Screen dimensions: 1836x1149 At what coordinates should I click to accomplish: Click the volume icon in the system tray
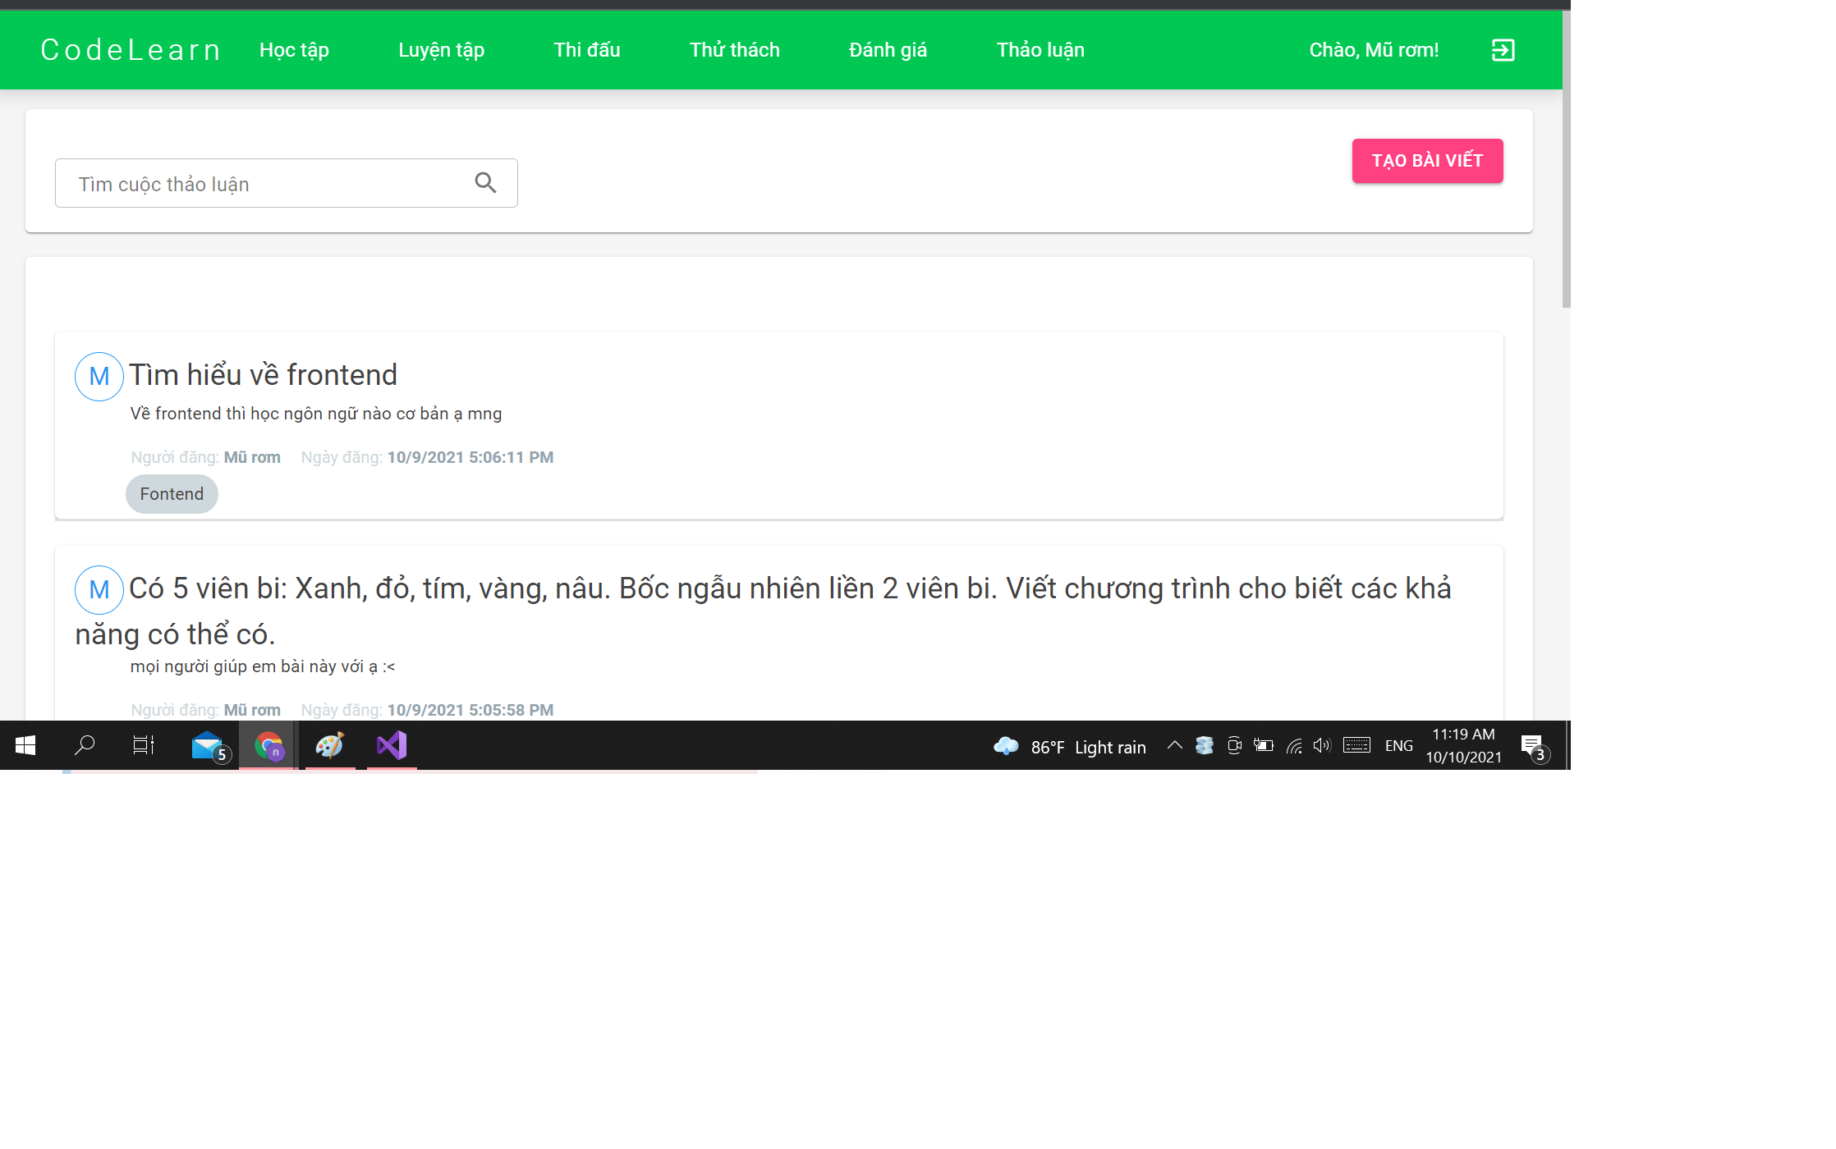pyautogui.click(x=1322, y=745)
